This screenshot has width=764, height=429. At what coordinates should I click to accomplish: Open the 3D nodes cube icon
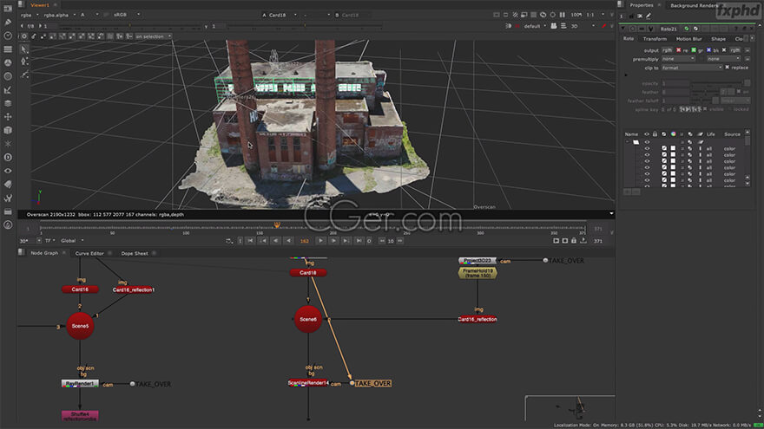(8, 130)
